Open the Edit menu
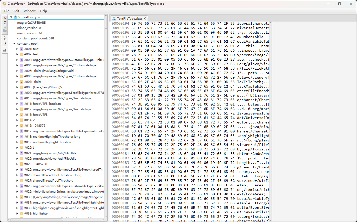The image size is (357, 222). coord(16,11)
